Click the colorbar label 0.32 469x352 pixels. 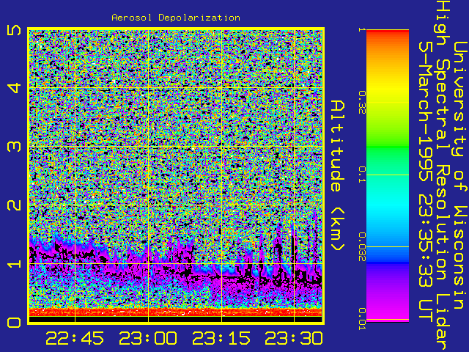pyautogui.click(x=362, y=103)
